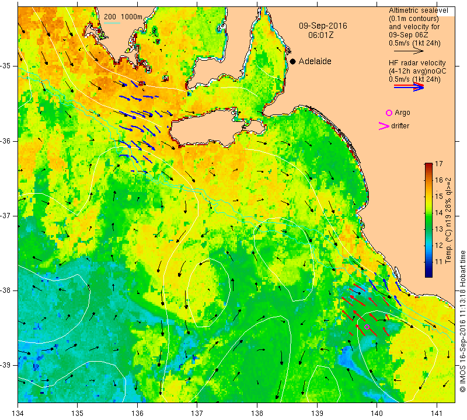Click the '(0.1m contours)' legend line
The width and height of the screenshot is (467, 420).
tap(414, 19)
